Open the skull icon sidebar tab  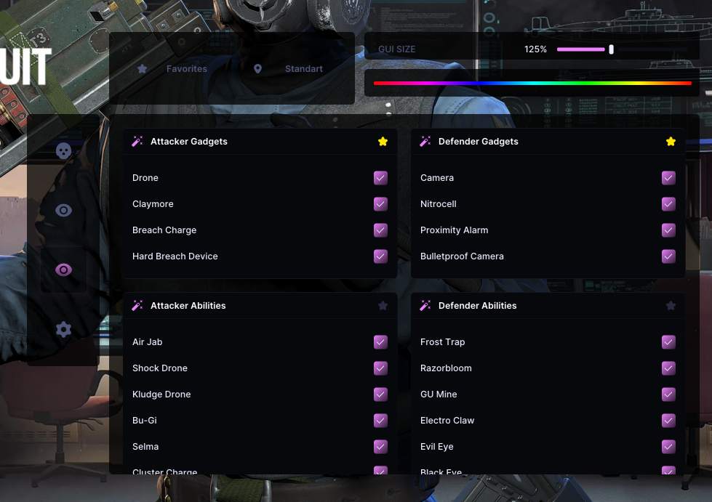pos(63,151)
